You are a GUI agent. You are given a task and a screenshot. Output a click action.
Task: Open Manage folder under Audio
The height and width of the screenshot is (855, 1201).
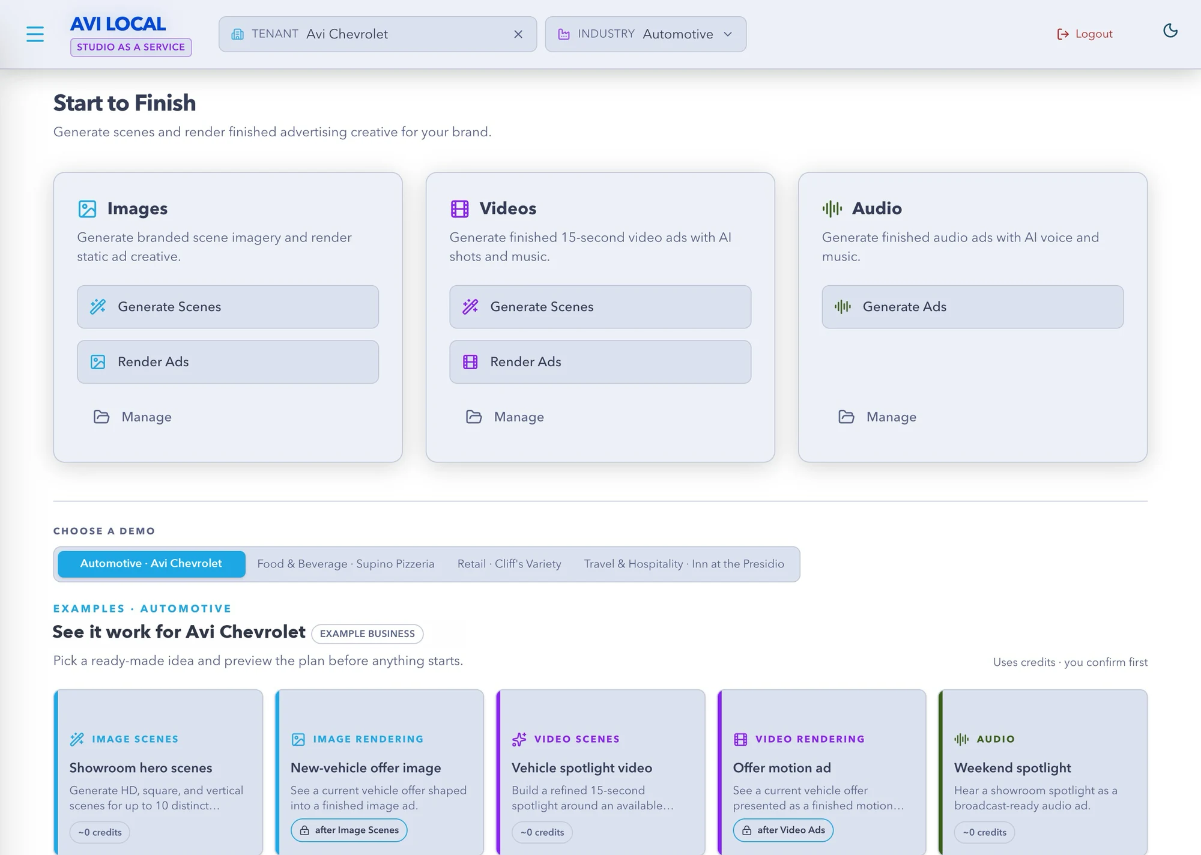[877, 417]
